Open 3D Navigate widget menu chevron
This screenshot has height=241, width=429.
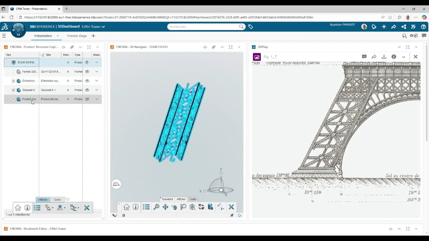239,47
